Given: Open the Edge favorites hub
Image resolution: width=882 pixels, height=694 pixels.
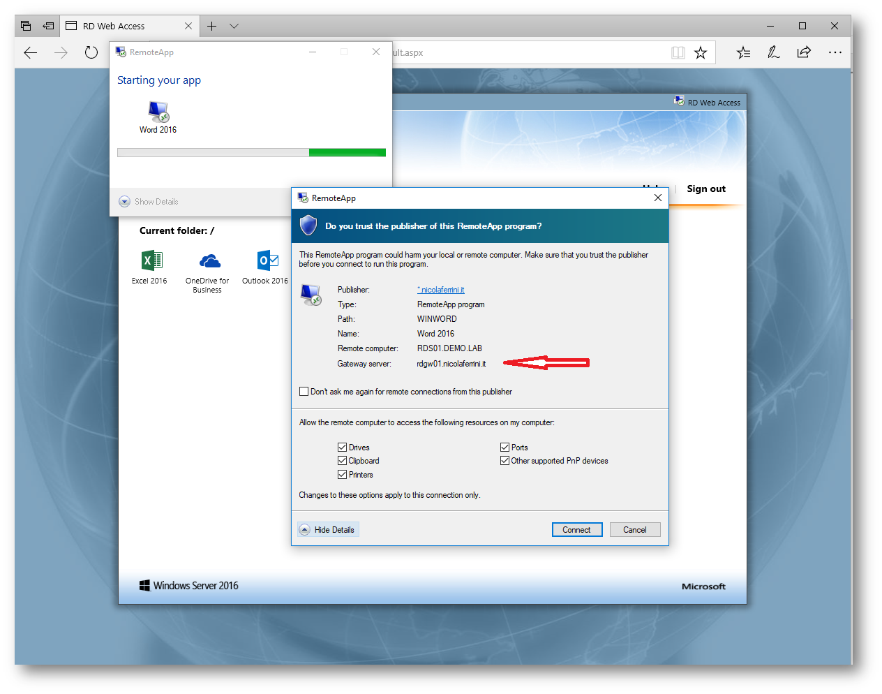Looking at the screenshot, I should coord(743,52).
